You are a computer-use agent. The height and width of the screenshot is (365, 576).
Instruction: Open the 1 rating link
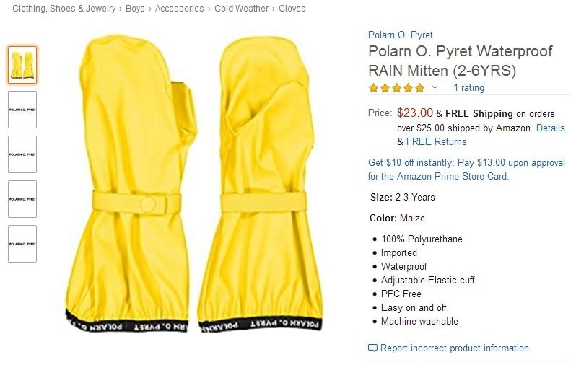tap(468, 88)
